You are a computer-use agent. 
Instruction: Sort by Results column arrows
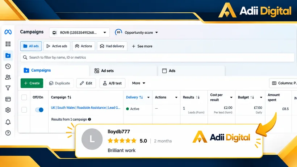[x=198, y=97]
